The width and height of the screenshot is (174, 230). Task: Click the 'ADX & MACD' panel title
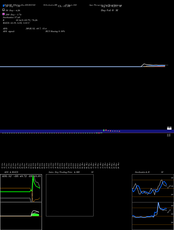(x=11, y=172)
